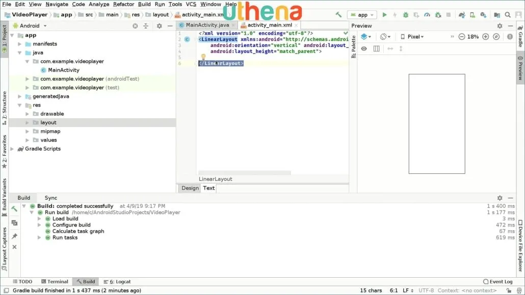The height and width of the screenshot is (295, 525).
Task: Zoom in the layout preview
Action: pos(485,37)
